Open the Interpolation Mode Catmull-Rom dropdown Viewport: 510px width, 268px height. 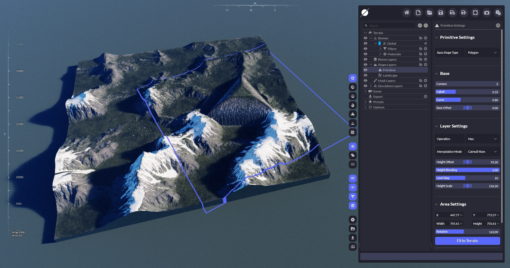[482, 152]
